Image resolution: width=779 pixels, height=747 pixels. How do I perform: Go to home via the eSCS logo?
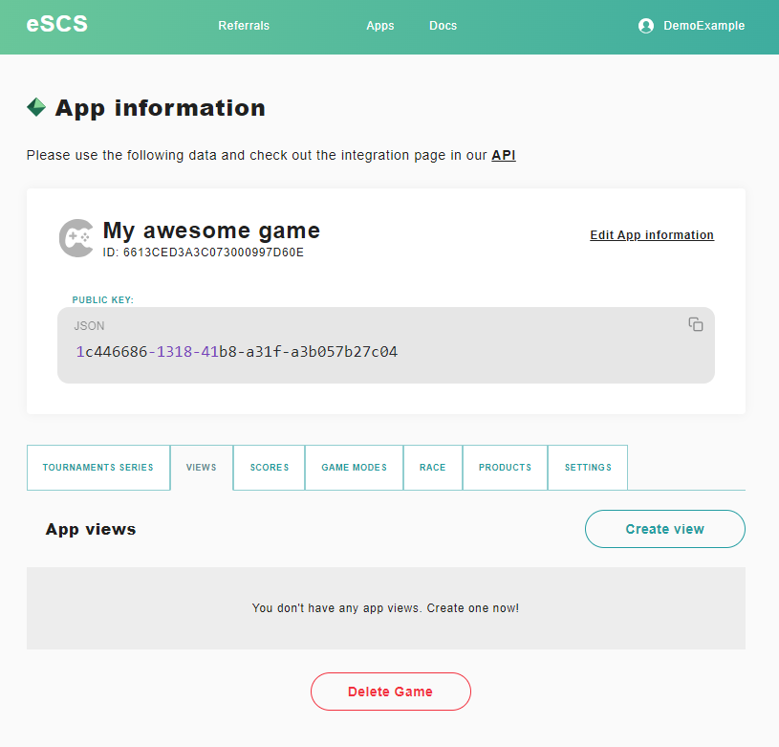(57, 25)
